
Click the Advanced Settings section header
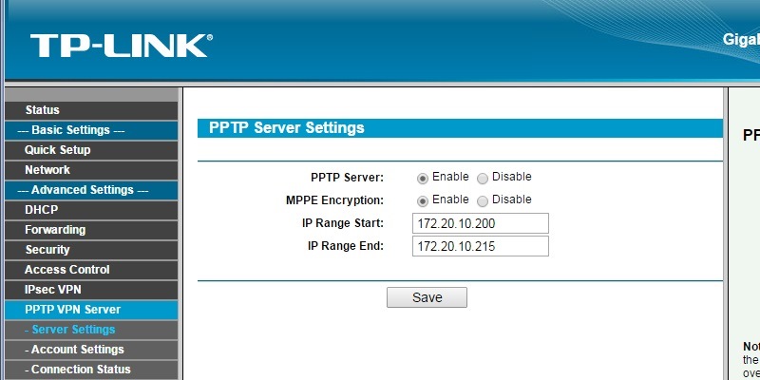91,189
